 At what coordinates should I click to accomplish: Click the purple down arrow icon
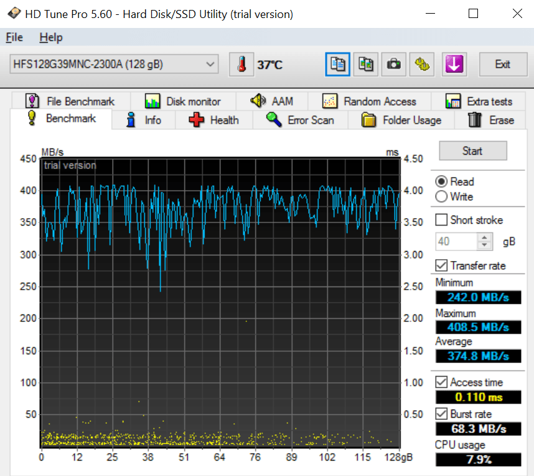click(454, 64)
